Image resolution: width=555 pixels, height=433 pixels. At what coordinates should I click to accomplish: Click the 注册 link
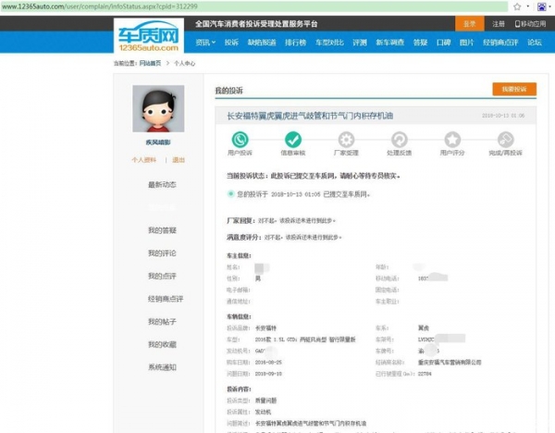(499, 24)
